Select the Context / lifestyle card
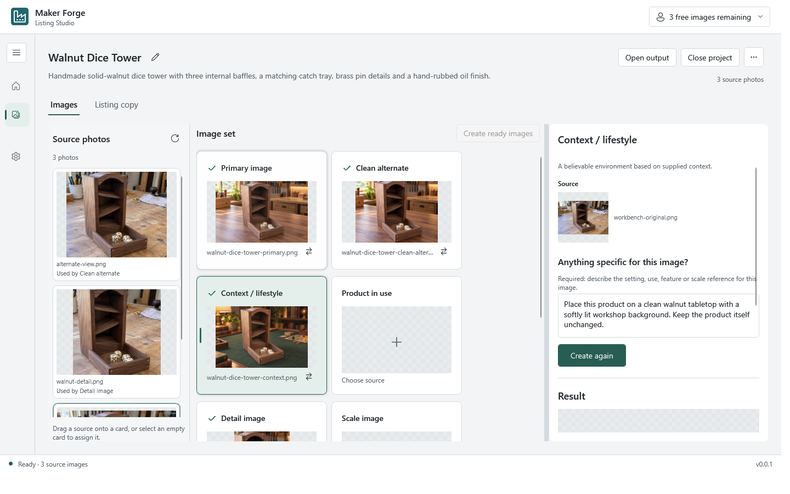790x494 pixels. pos(262,335)
